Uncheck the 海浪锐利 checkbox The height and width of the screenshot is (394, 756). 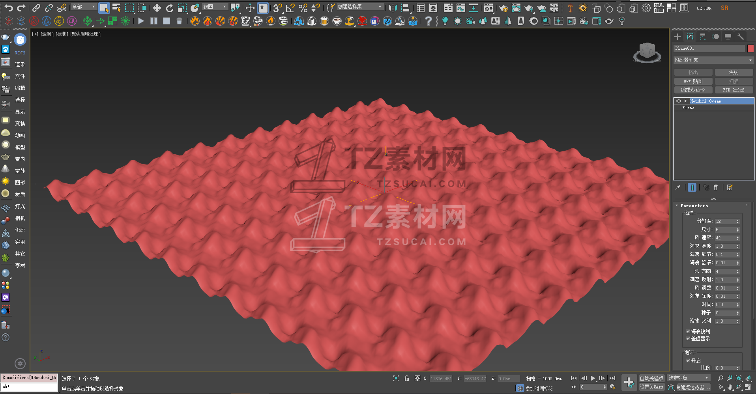tap(688, 332)
